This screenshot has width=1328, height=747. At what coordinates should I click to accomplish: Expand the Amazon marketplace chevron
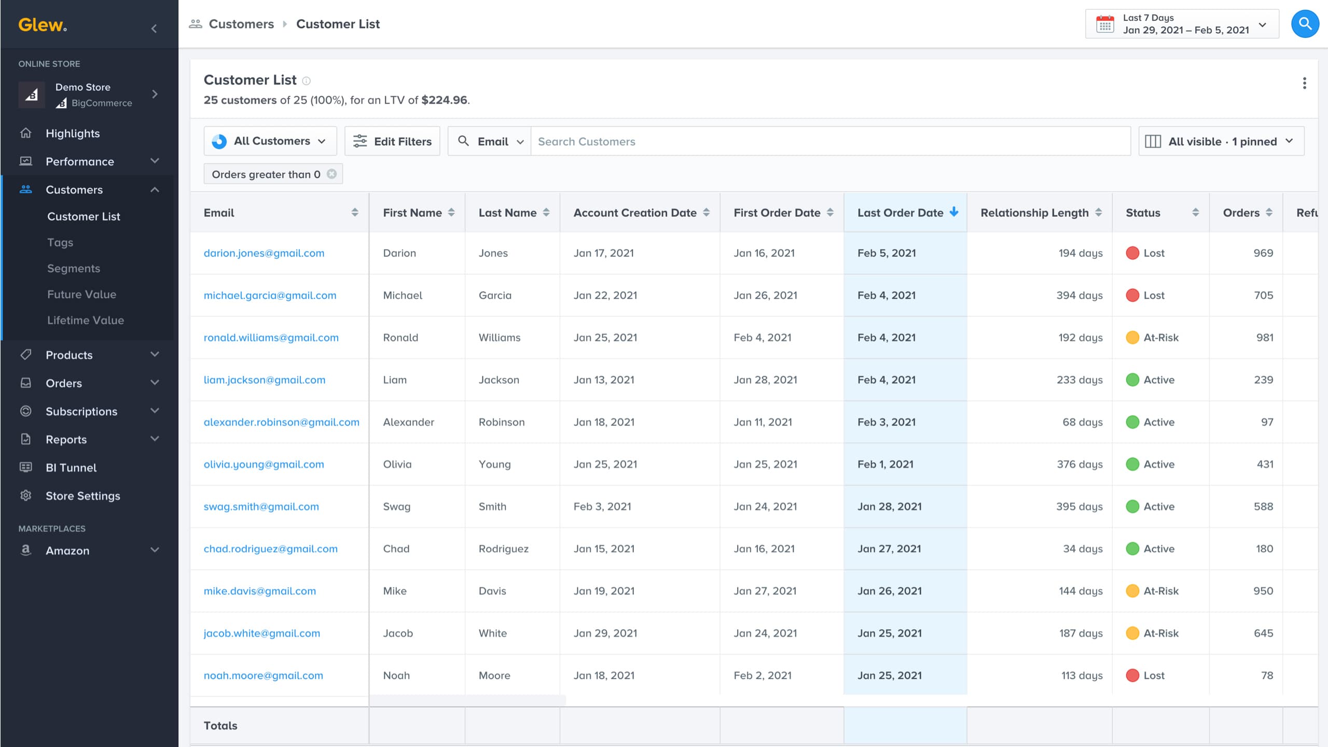[155, 550]
